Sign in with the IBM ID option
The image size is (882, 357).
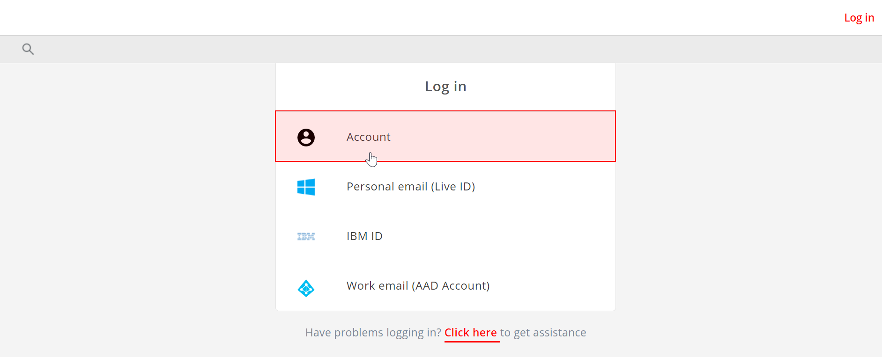[x=364, y=236]
